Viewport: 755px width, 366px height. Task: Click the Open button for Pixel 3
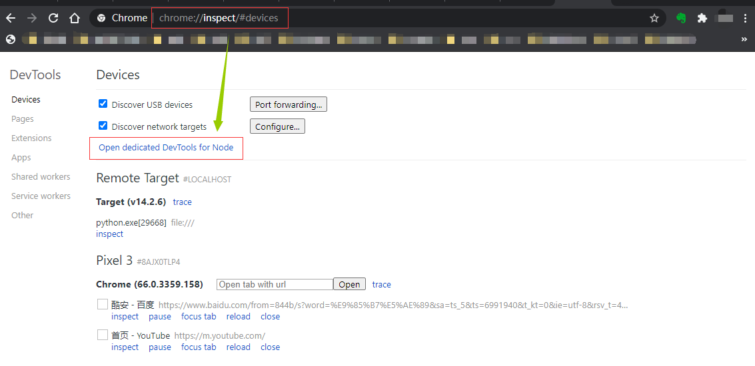(x=350, y=284)
